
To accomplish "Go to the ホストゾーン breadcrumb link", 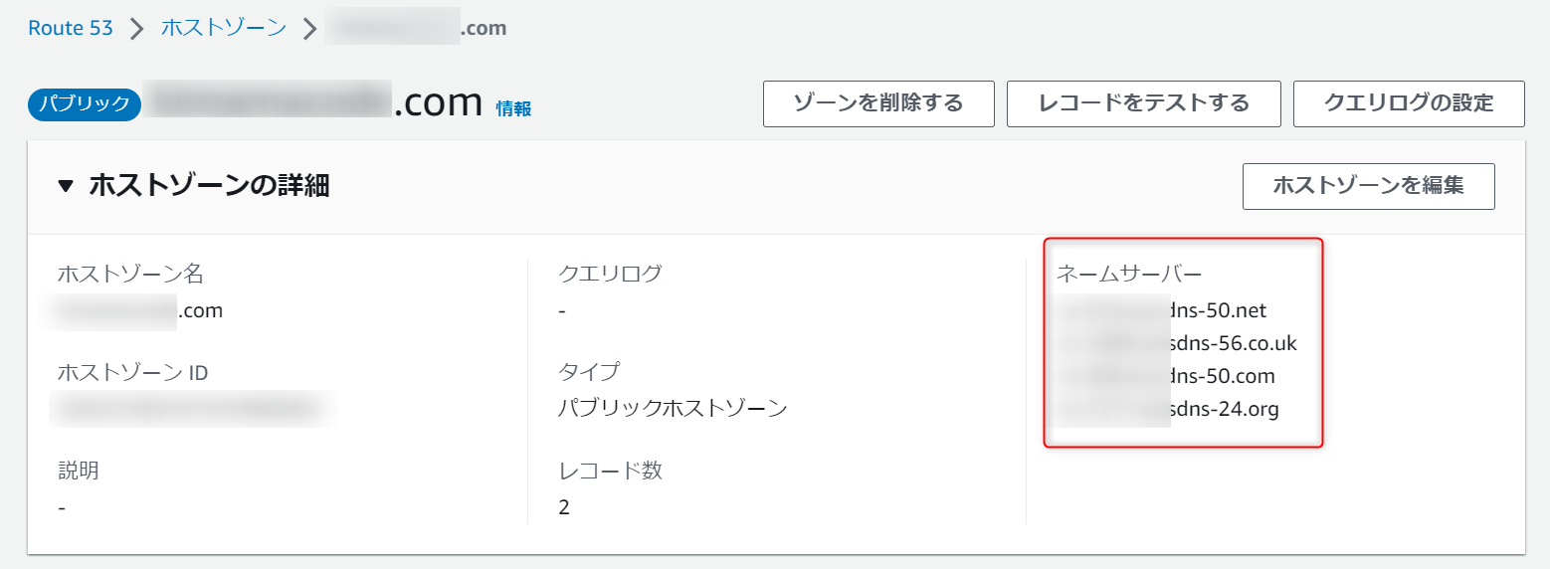I will (x=224, y=28).
